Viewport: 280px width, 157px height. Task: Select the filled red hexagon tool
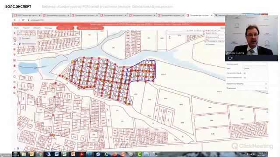click(x=14, y=66)
